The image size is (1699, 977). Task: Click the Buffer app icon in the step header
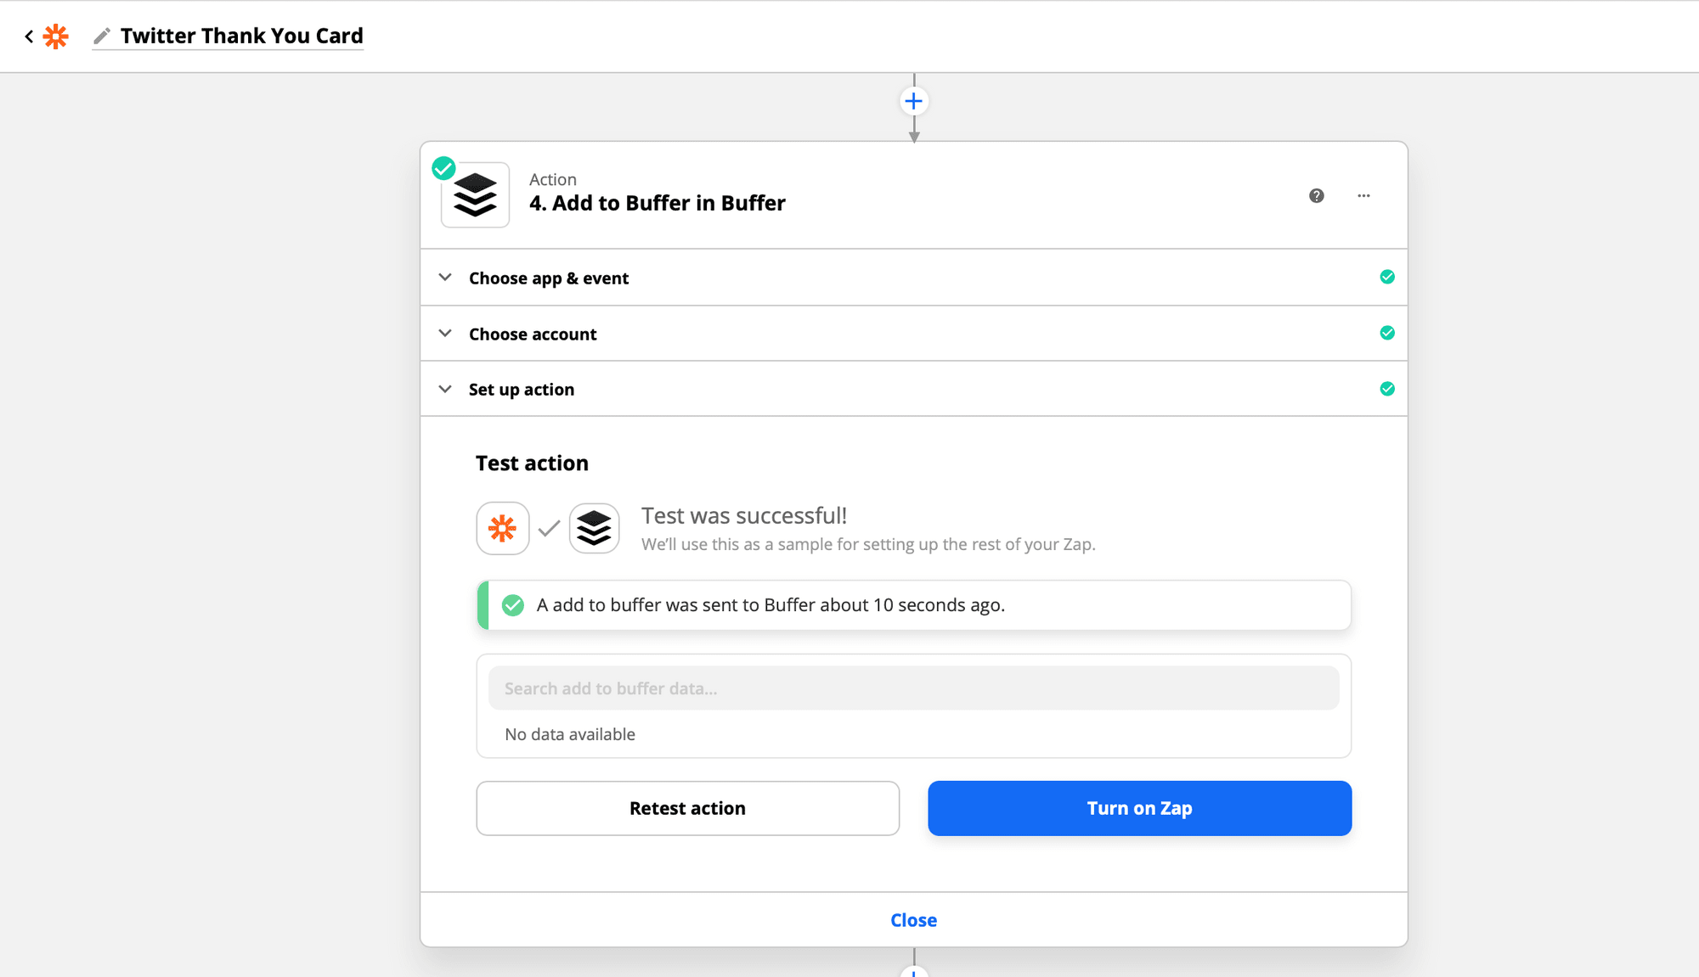[x=475, y=195]
